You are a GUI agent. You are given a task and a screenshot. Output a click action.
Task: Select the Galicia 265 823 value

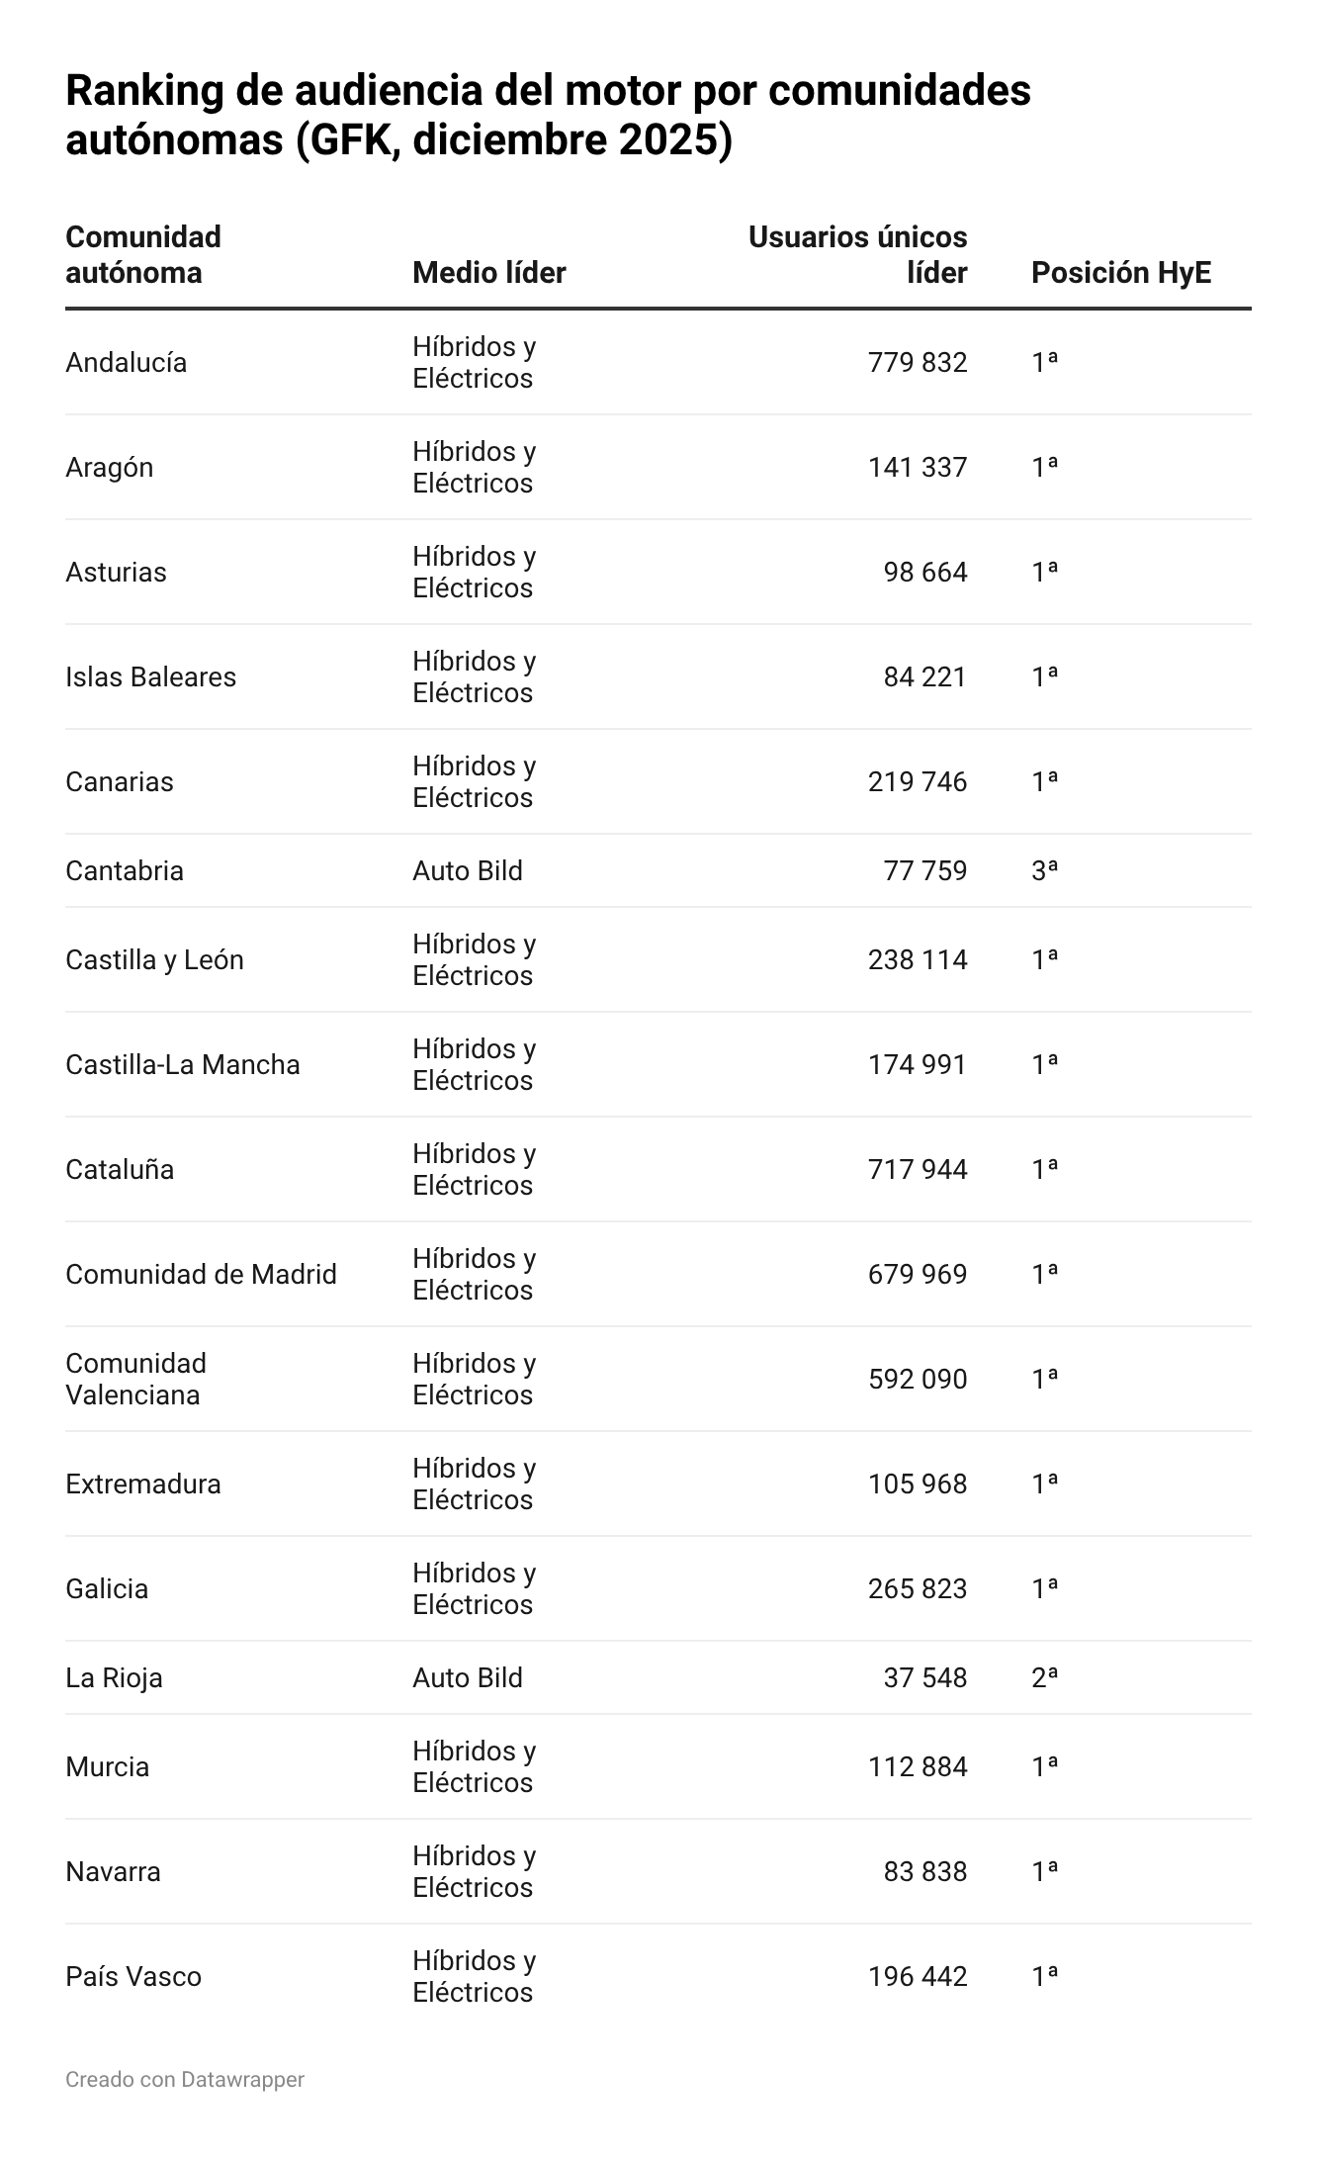pyautogui.click(x=917, y=1588)
